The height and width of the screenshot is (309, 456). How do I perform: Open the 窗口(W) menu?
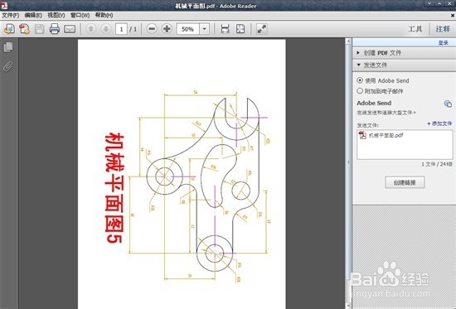pyautogui.click(x=80, y=15)
